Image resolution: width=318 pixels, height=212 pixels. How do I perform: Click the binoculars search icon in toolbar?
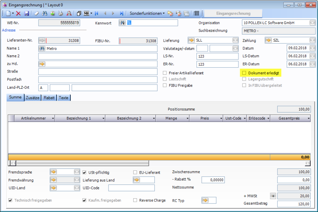coord(45,13)
